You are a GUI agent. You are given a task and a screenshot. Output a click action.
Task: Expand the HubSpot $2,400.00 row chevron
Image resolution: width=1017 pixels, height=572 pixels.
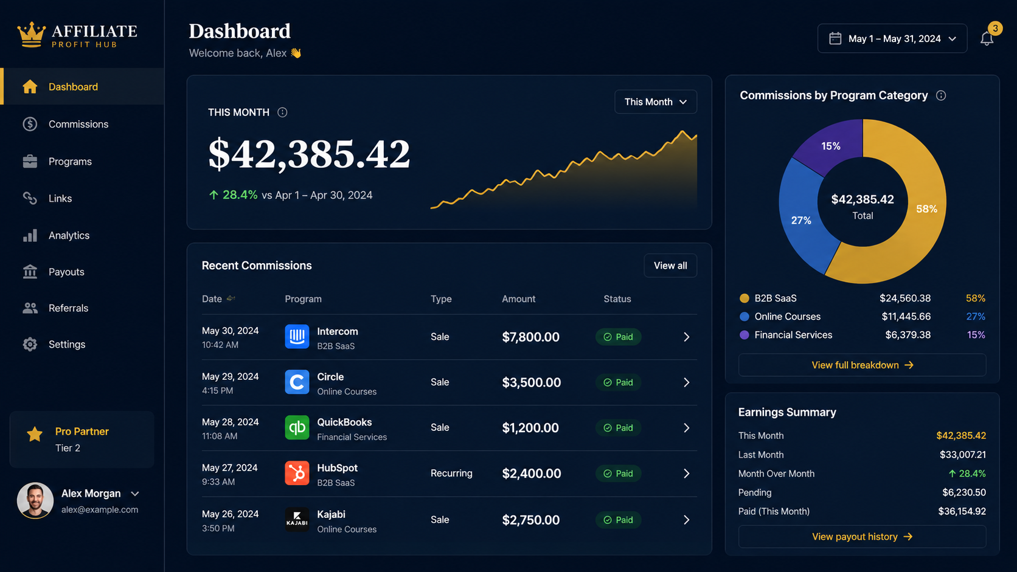click(x=686, y=474)
